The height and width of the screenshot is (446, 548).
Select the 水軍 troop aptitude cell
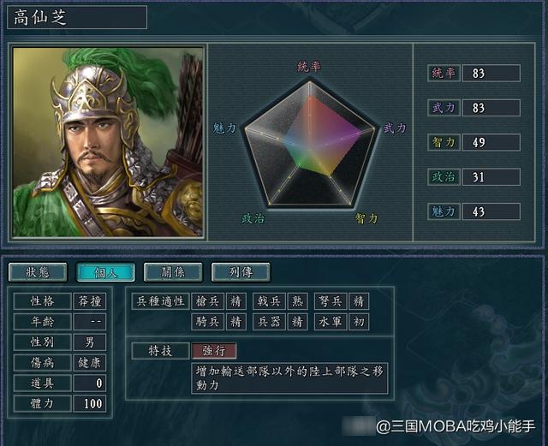click(x=331, y=322)
